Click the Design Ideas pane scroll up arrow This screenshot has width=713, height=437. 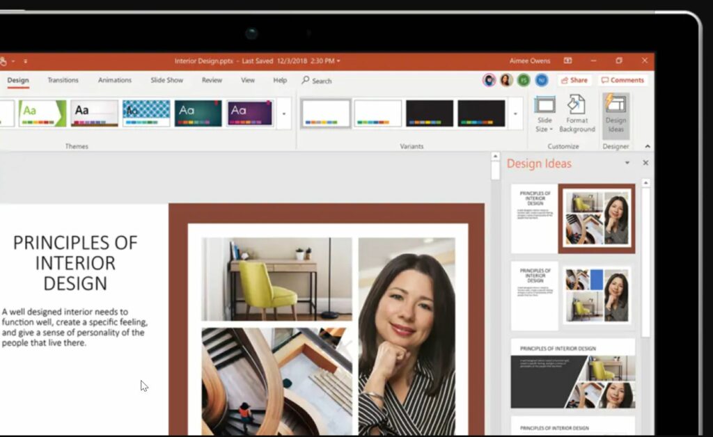pos(645,182)
